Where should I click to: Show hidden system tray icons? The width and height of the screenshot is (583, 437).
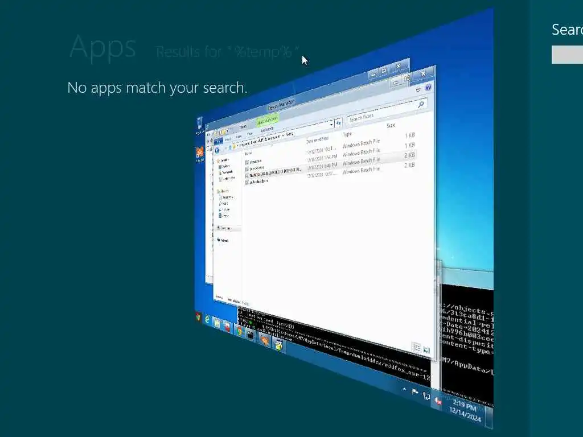[x=404, y=389]
